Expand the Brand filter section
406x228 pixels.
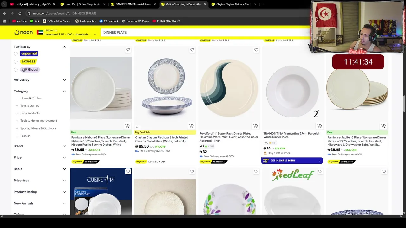40,146
